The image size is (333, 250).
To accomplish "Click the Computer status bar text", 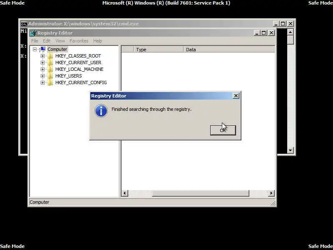I will 39,202.
